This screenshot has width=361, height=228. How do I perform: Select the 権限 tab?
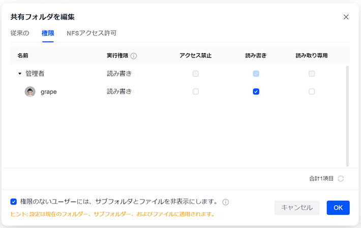[48, 33]
